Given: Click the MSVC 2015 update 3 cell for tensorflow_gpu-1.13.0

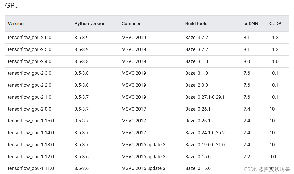Looking at the screenshot, I should click(x=144, y=145).
